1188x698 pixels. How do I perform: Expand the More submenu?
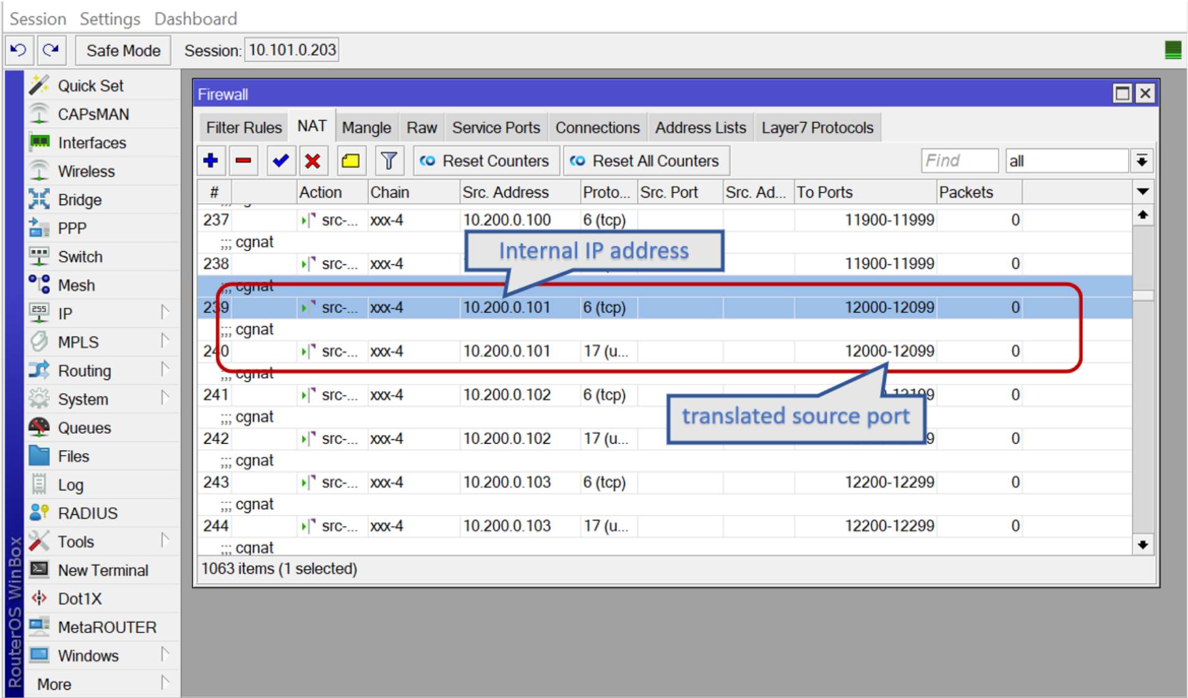pos(165,683)
